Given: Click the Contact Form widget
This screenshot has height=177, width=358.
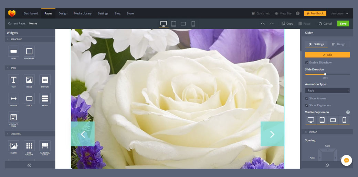Looking at the screenshot, I should pyautogui.click(x=13, y=117).
